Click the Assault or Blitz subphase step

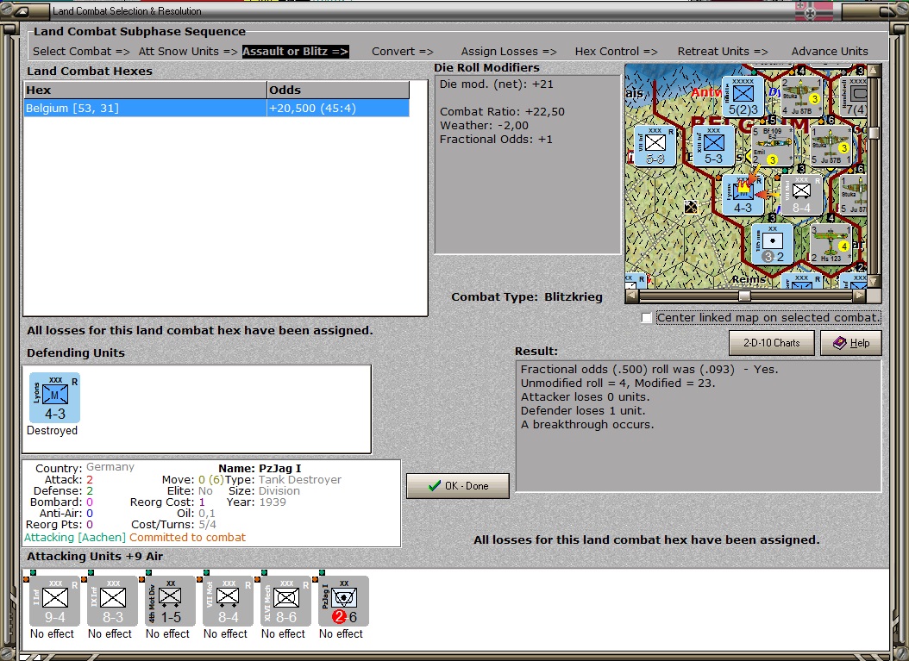point(295,52)
